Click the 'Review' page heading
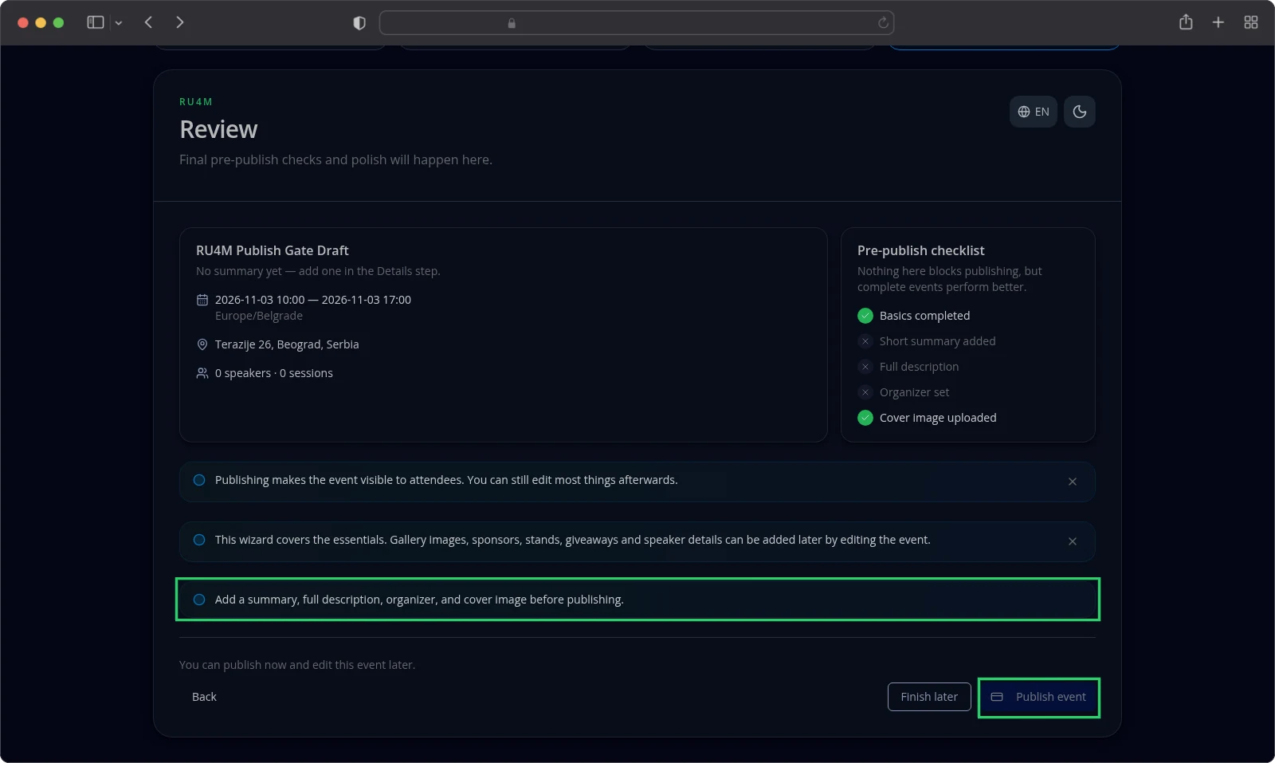This screenshot has height=763, width=1275. coord(218,129)
